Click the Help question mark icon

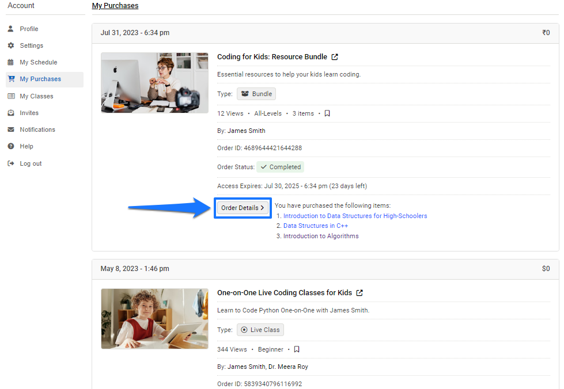click(x=11, y=146)
